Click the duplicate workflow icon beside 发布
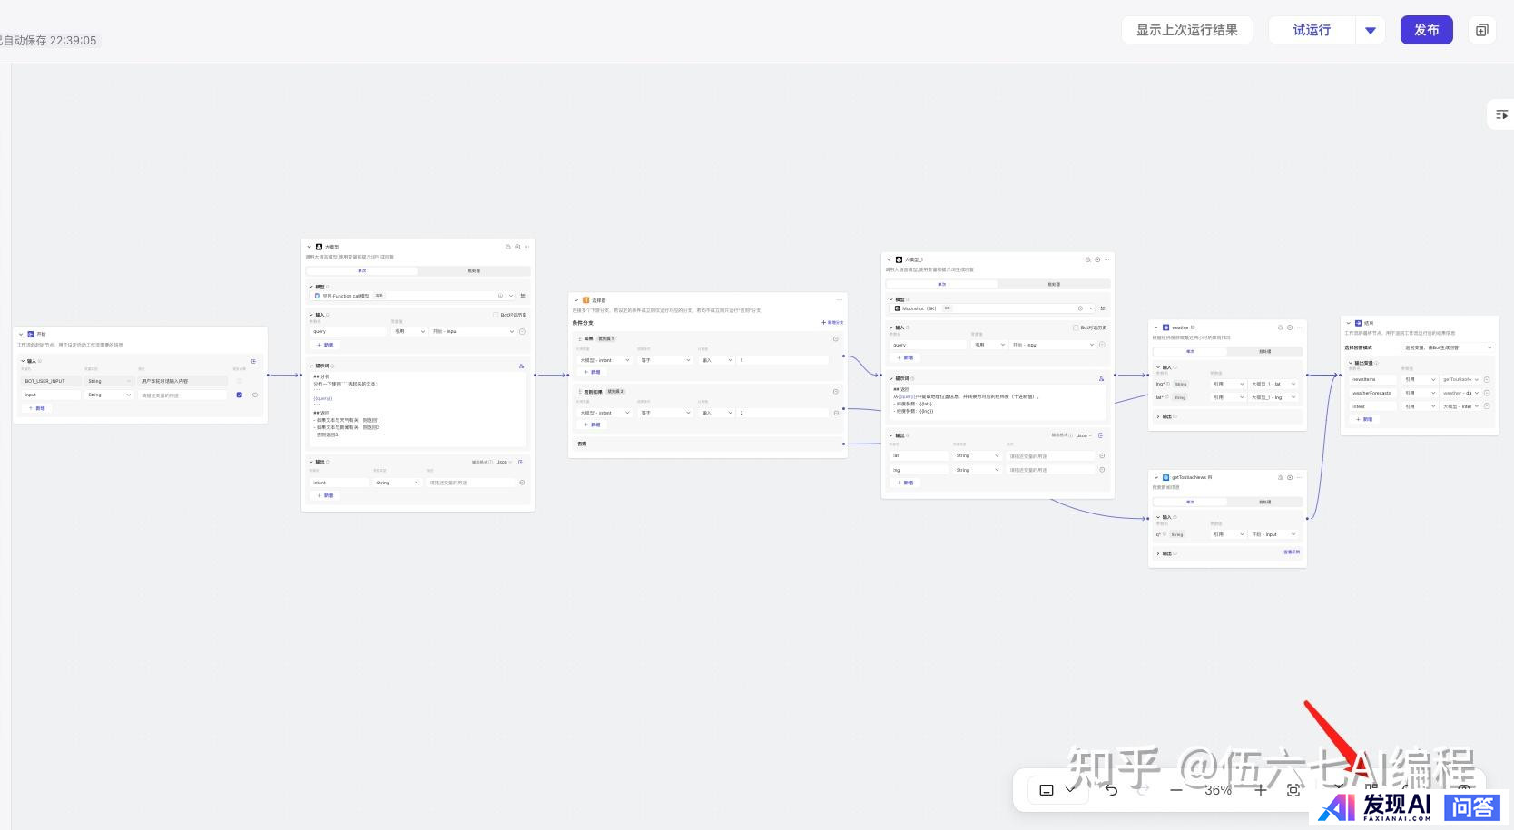 [x=1481, y=31]
